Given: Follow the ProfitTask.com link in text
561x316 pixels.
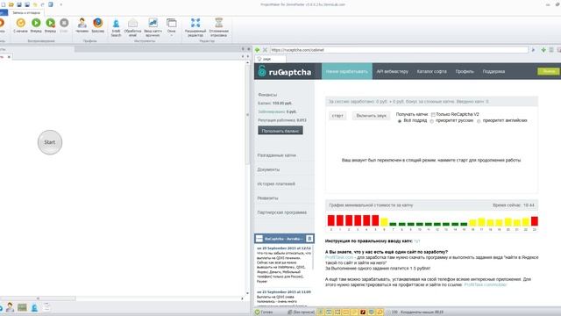Looking at the screenshot, I should point(339,257).
